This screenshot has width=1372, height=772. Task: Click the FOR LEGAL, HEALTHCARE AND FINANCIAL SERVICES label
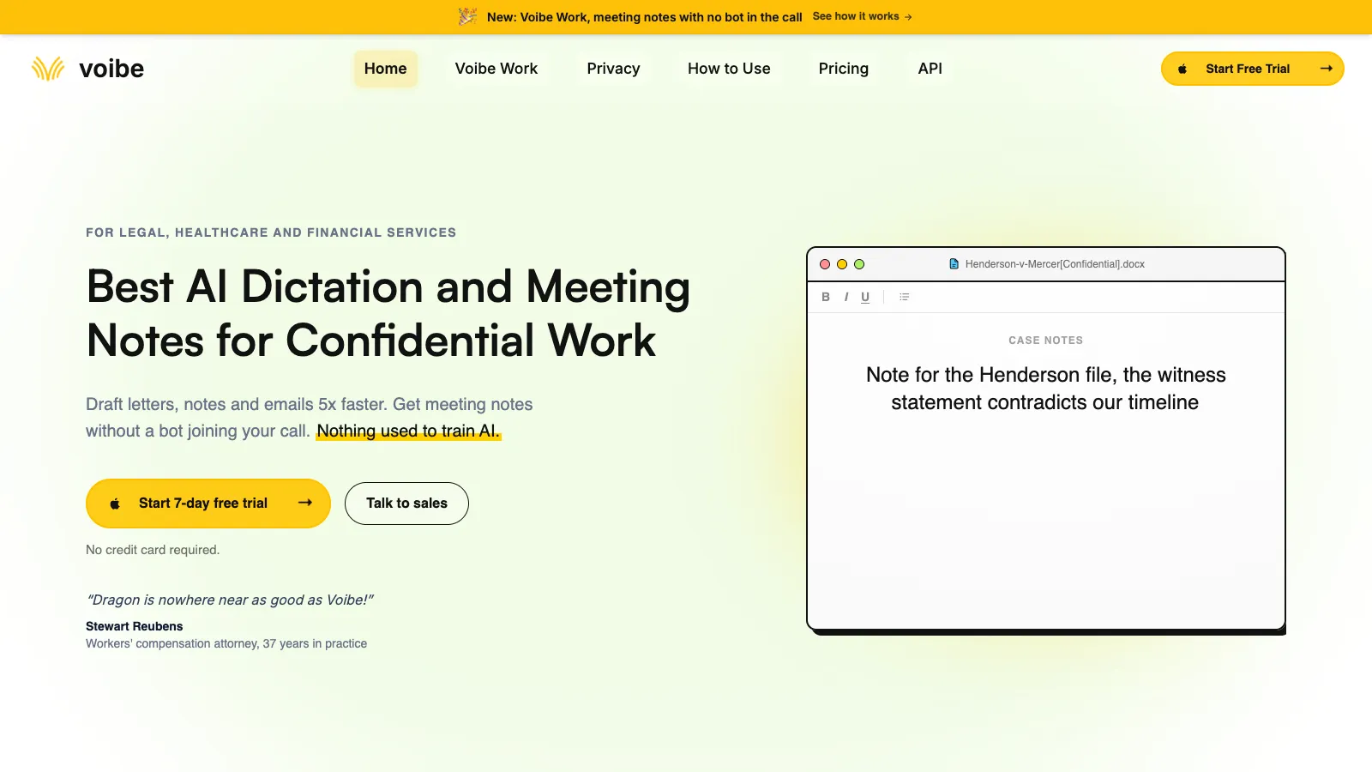click(x=271, y=232)
